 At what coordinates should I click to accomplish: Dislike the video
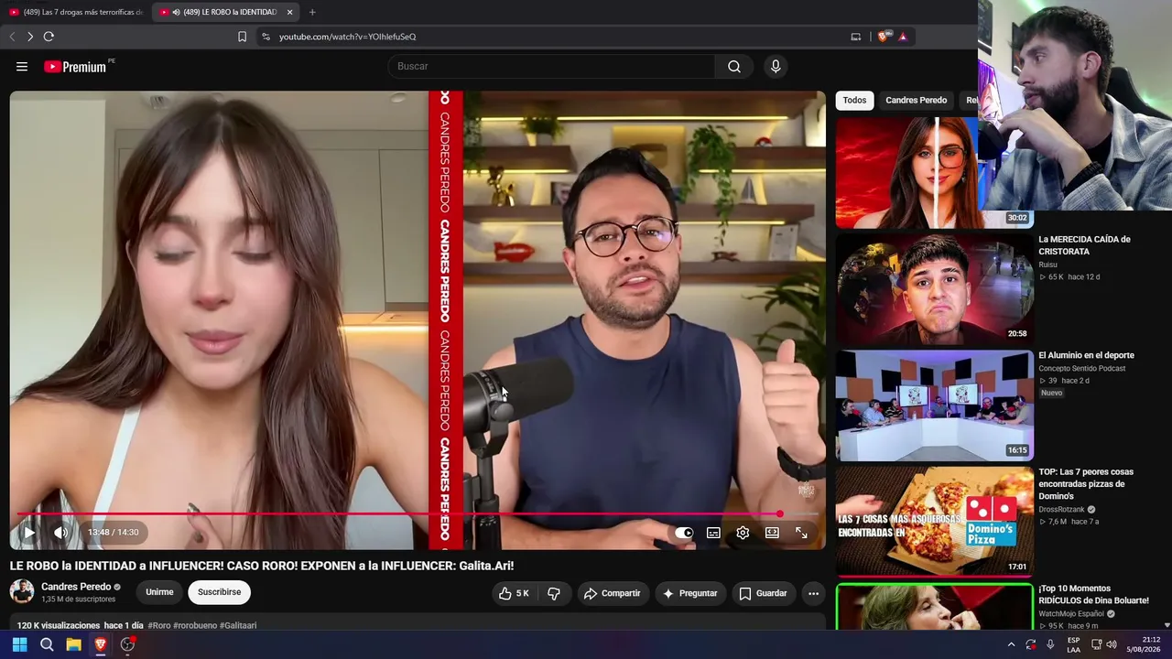click(x=554, y=593)
